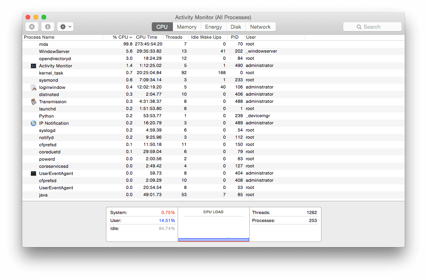Sort by the % CPU column
Screen dimensions: 427x279
point(118,37)
